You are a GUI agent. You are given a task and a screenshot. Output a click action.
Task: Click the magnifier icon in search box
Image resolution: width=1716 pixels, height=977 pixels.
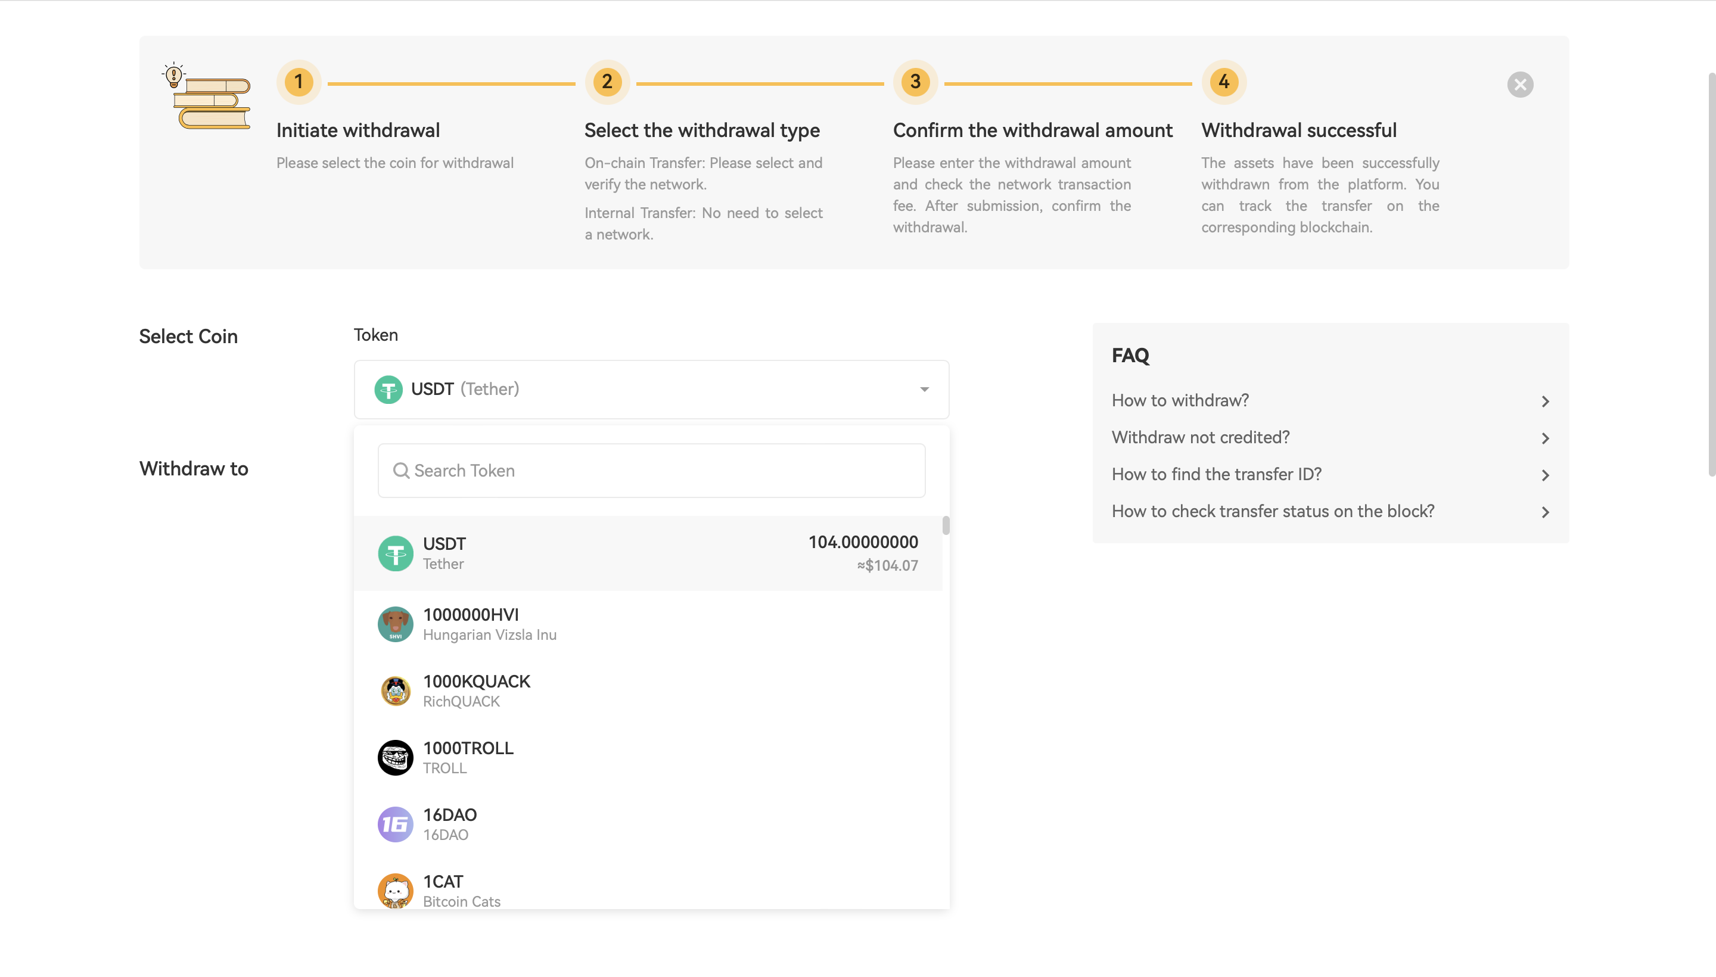pyautogui.click(x=400, y=471)
